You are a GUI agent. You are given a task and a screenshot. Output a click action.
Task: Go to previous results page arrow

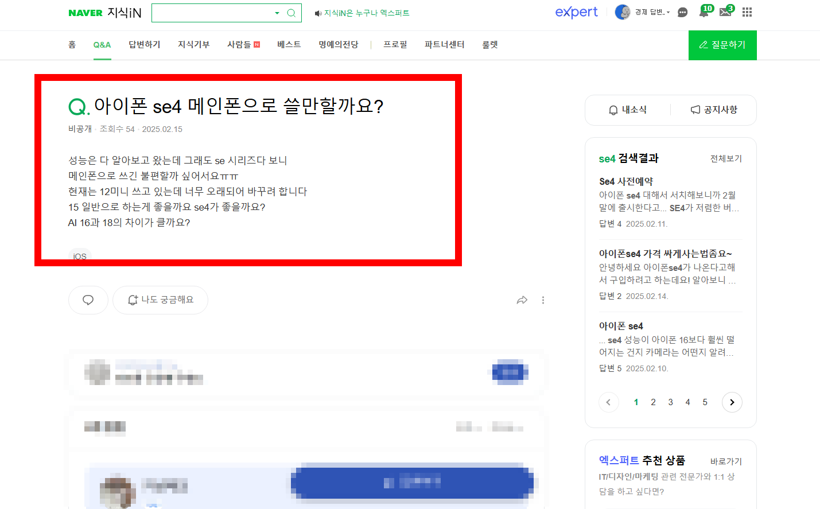click(x=609, y=402)
